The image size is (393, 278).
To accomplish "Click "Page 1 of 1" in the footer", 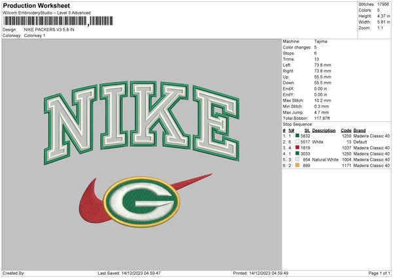I will tap(379, 273).
